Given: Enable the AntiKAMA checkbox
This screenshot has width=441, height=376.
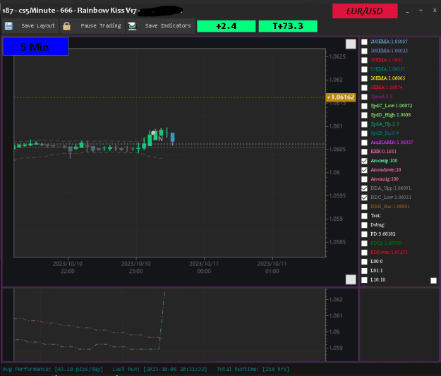Looking at the screenshot, I should coord(364,142).
